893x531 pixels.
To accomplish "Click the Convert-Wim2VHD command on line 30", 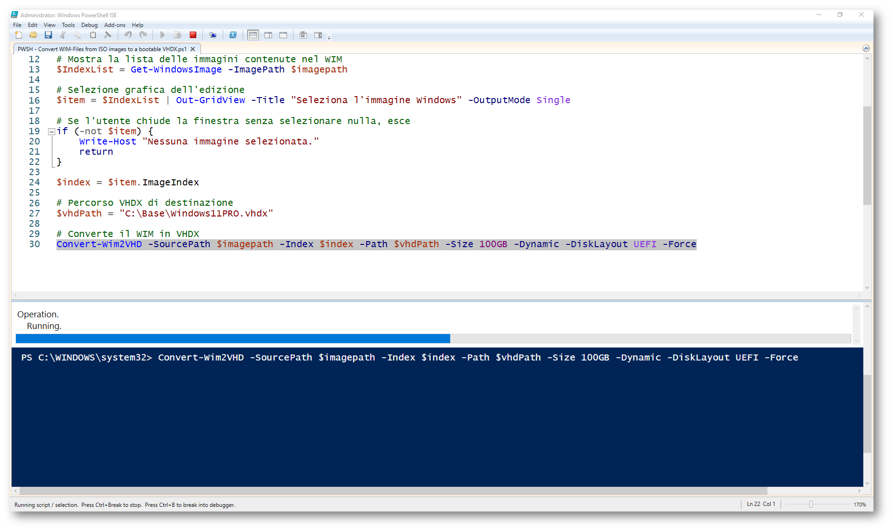I will (99, 244).
